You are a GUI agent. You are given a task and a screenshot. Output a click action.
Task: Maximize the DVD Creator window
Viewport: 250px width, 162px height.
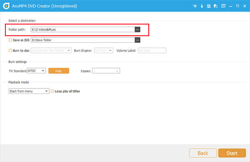[237, 6]
